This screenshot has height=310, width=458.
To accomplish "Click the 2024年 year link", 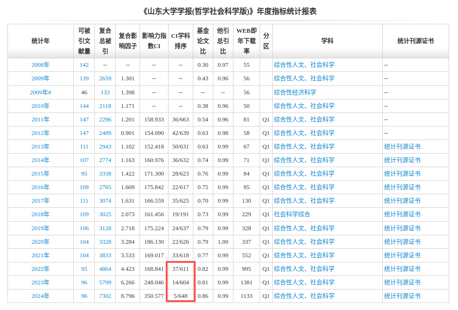I will coord(40,296).
